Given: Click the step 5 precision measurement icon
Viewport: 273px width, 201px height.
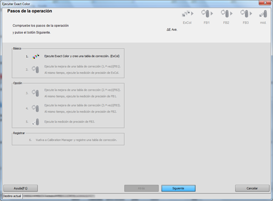Looking at the screenshot, I should click(x=35, y=122).
